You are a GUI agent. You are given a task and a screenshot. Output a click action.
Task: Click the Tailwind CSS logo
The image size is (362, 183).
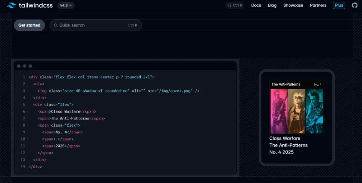(x=30, y=5)
